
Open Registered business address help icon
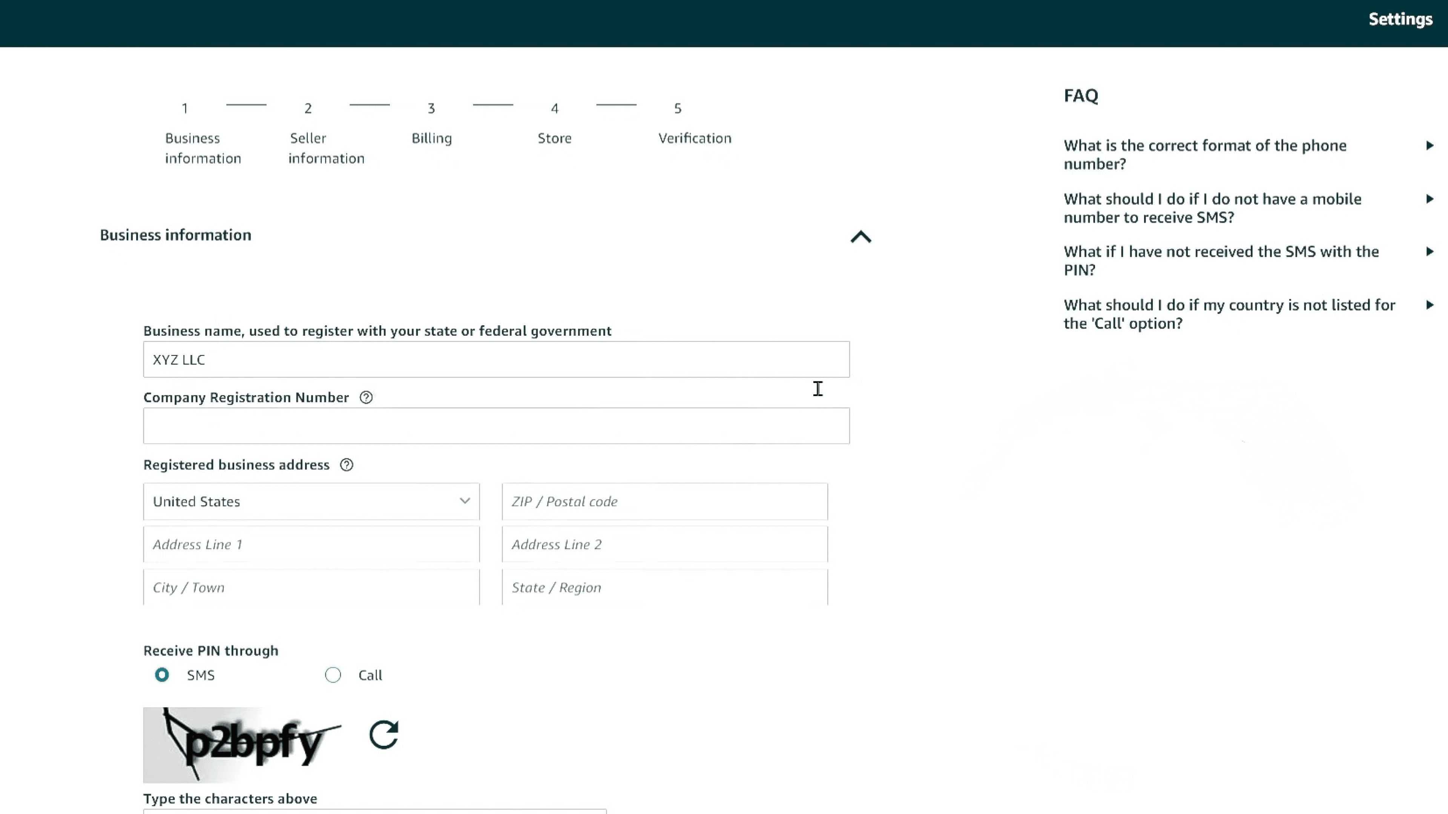347,465
